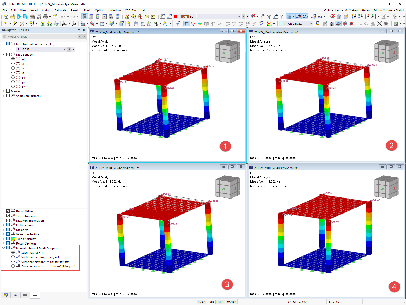Image resolution: width=406 pixels, height=305 pixels.
Task: Redo the last undone action
Action: [73, 17]
